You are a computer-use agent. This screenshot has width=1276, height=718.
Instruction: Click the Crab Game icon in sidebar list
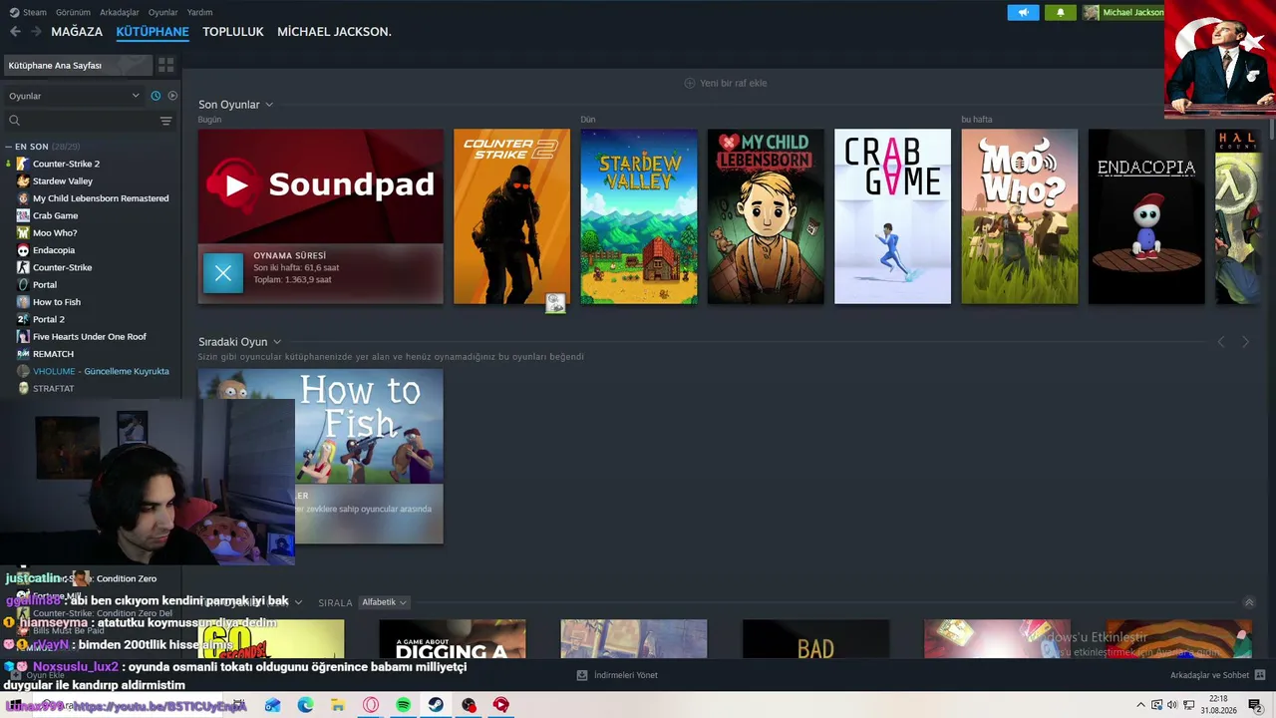23,215
